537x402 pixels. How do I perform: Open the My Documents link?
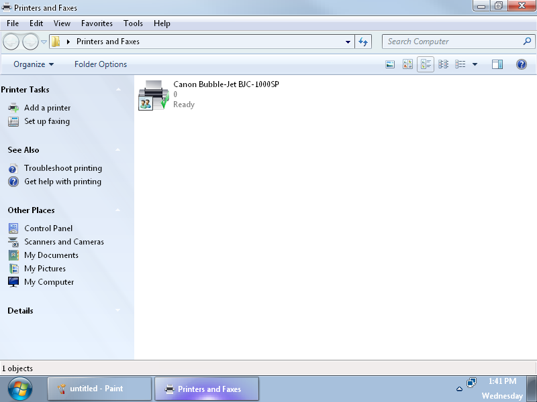point(51,255)
